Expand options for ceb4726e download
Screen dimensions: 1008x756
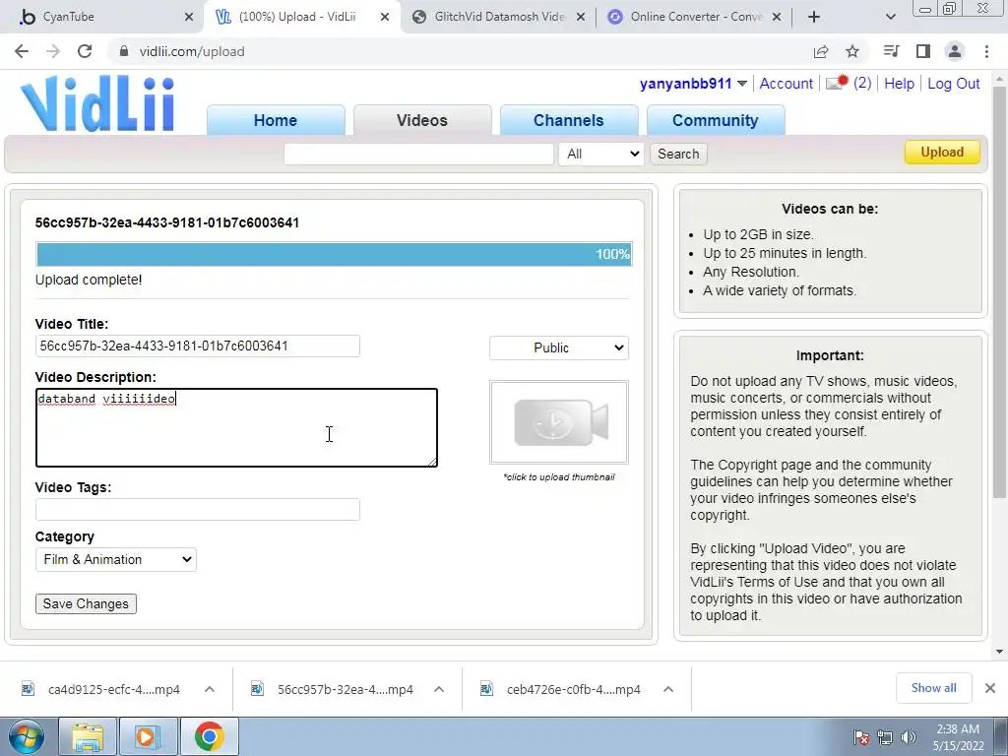coord(668,689)
